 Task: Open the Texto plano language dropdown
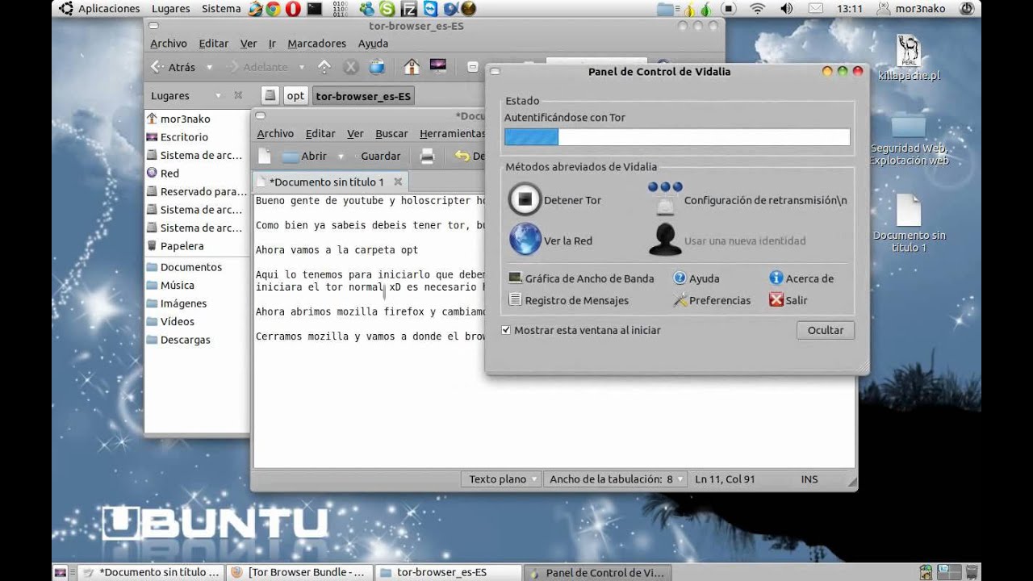[x=502, y=479]
